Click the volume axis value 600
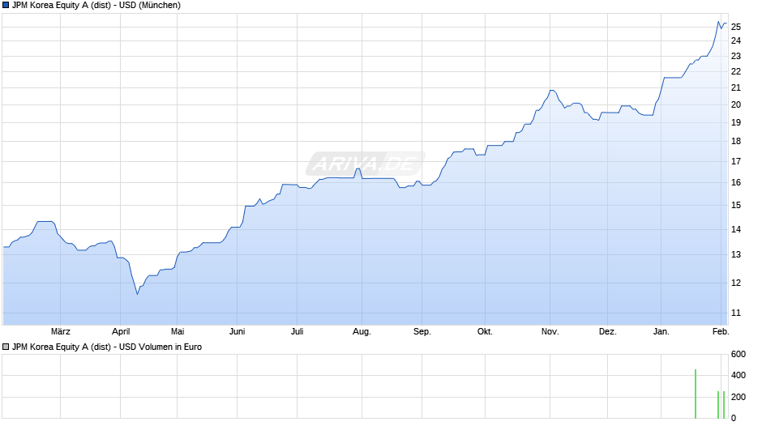Image resolution: width=762 pixels, height=426 pixels. 738,355
